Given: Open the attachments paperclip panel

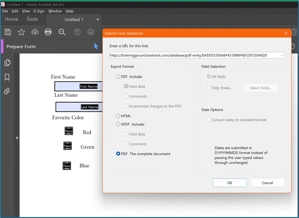Looking at the screenshot, I should coord(7,91).
